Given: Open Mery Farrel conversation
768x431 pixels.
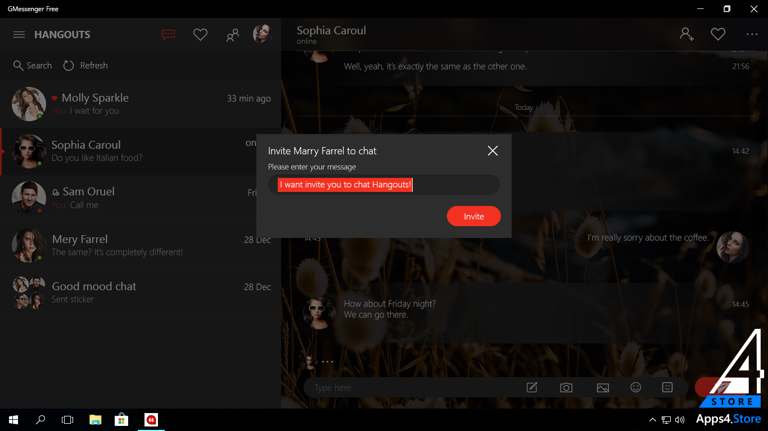Looking at the screenshot, I should (x=141, y=246).
